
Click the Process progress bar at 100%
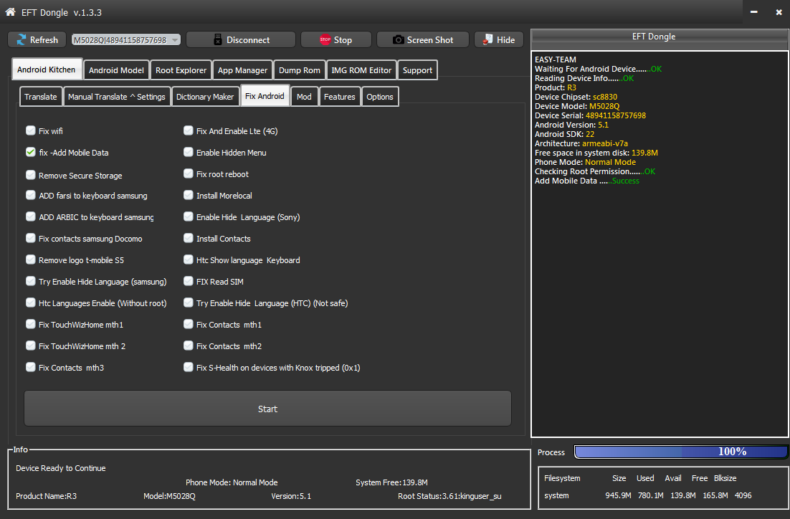680,452
